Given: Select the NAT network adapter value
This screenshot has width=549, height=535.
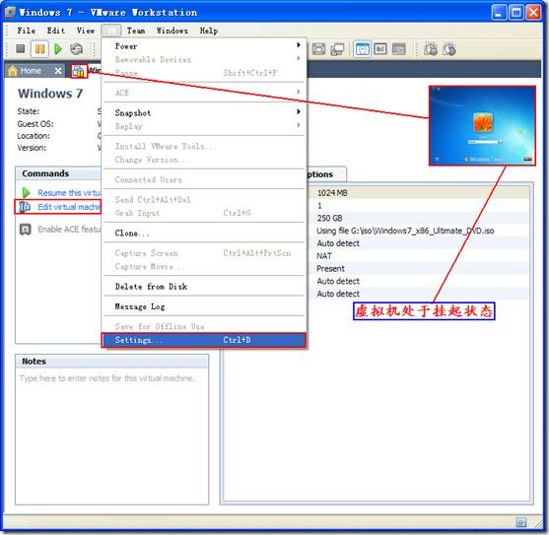Looking at the screenshot, I should click(324, 256).
